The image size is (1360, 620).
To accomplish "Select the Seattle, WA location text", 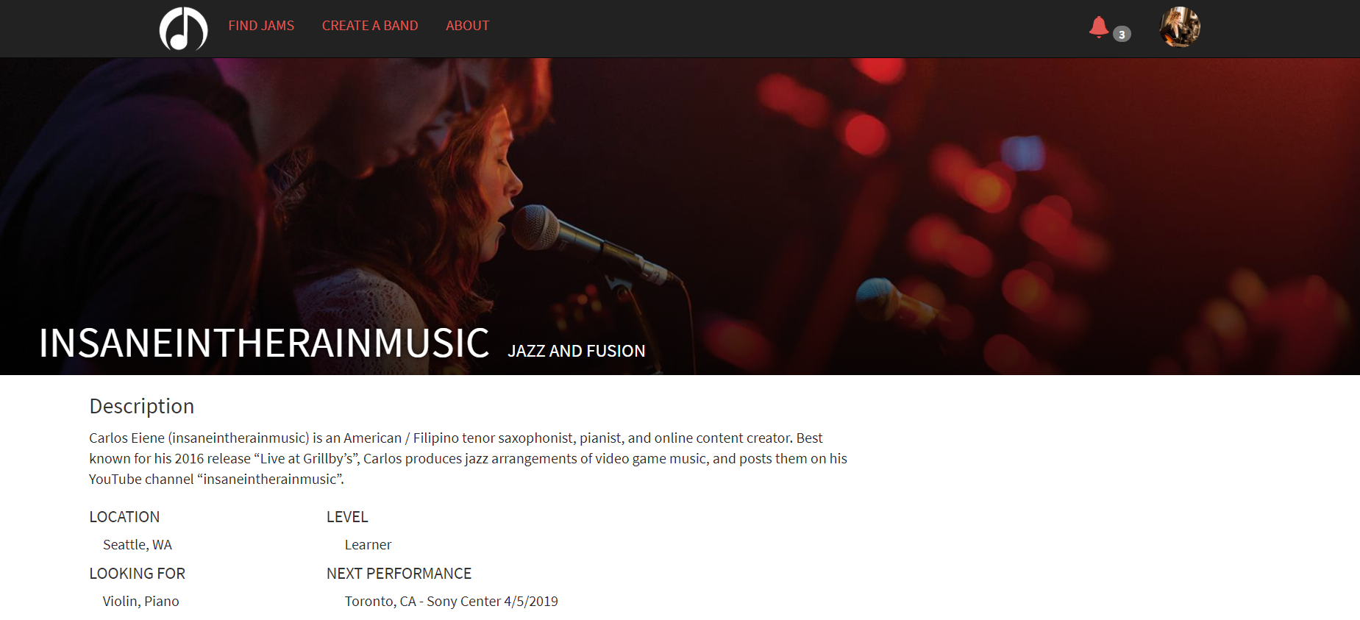I will (x=138, y=545).
